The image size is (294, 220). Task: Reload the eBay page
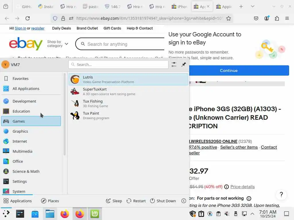[28, 18]
